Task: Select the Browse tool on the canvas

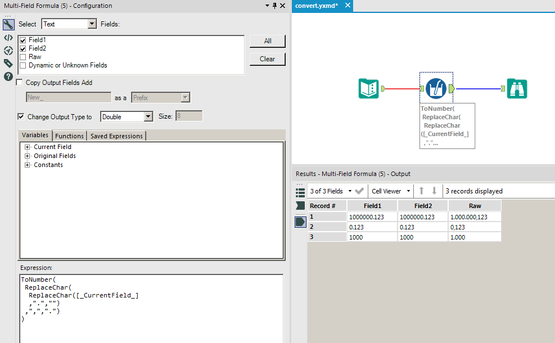Action: pyautogui.click(x=517, y=88)
